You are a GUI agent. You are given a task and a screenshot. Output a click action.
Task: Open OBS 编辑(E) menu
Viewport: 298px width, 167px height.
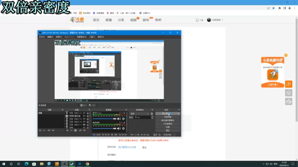[50, 37]
